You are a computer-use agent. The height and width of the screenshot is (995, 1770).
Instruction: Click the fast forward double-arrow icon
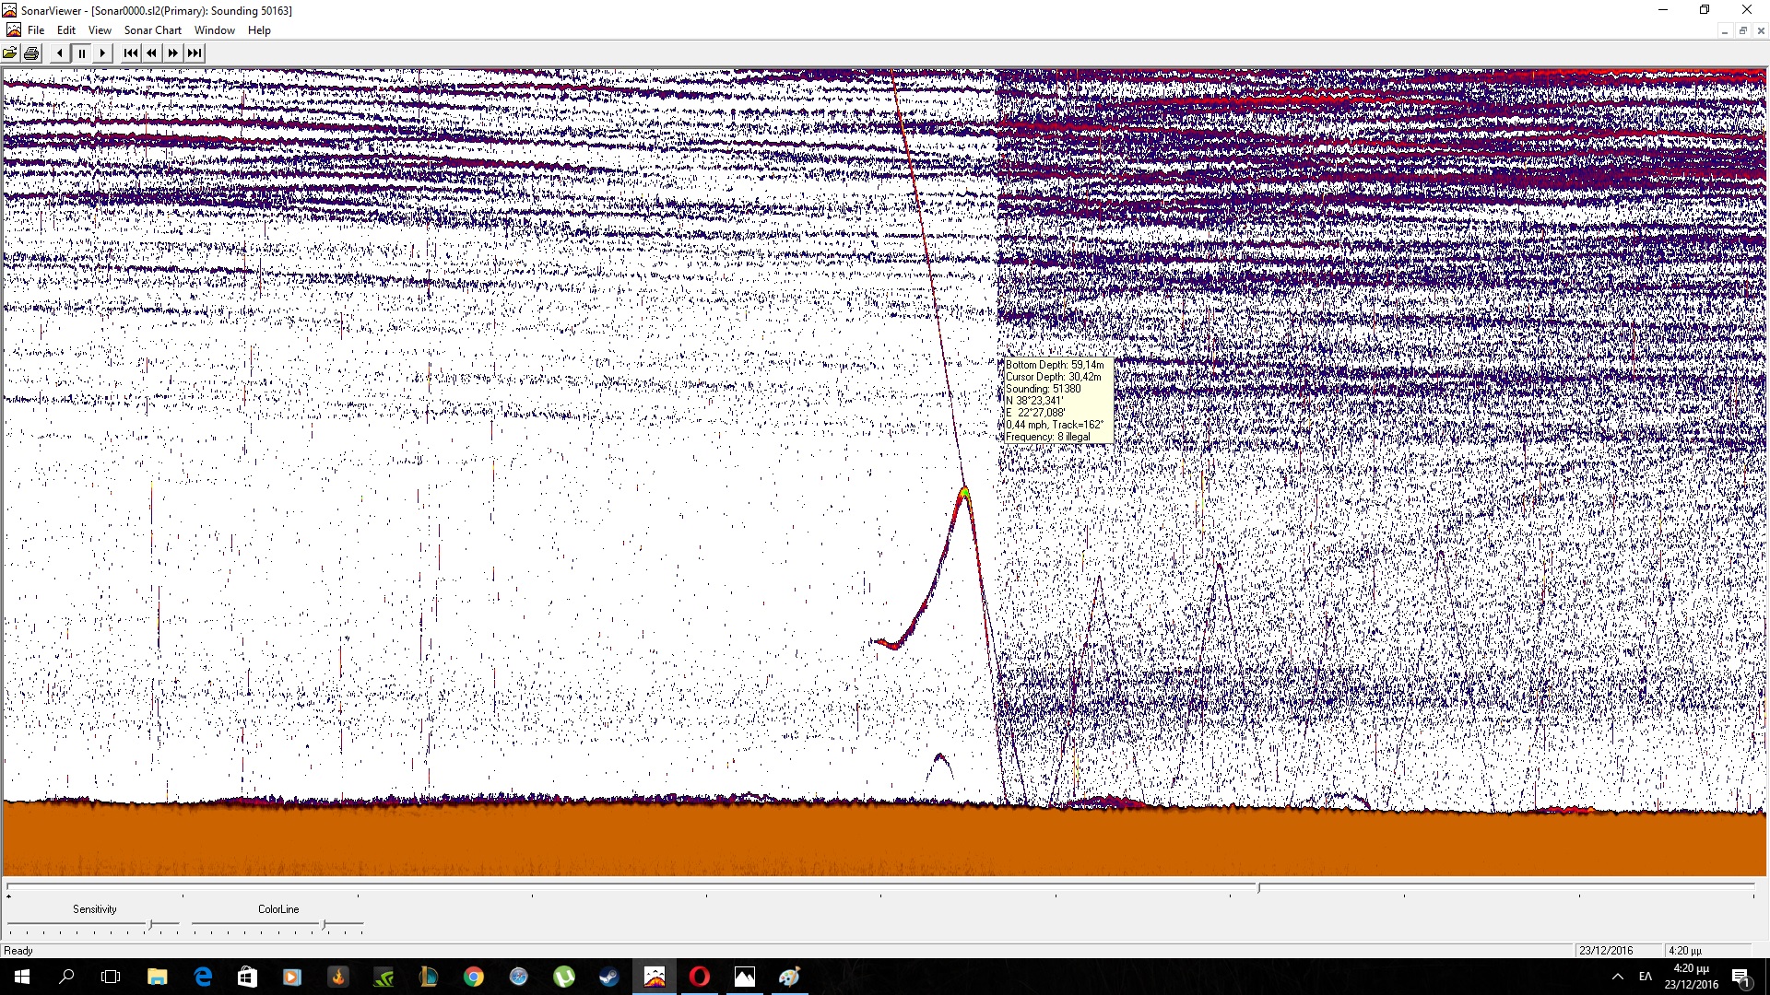(x=173, y=53)
